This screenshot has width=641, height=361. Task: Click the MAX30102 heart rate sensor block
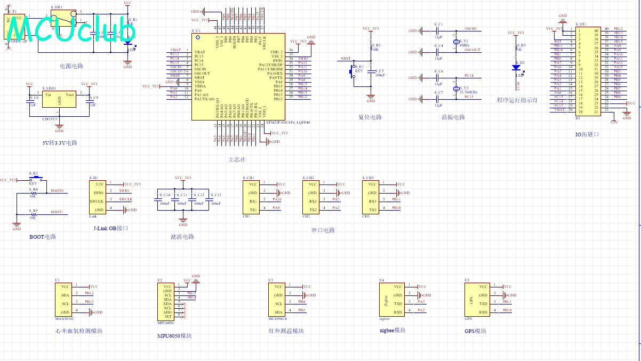(x=65, y=300)
